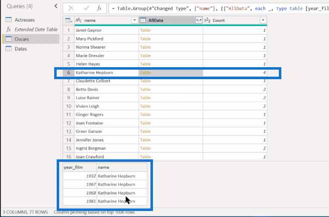This screenshot has width=329, height=217.
Task: Click the Joan Crawford cell
Action: point(106,157)
